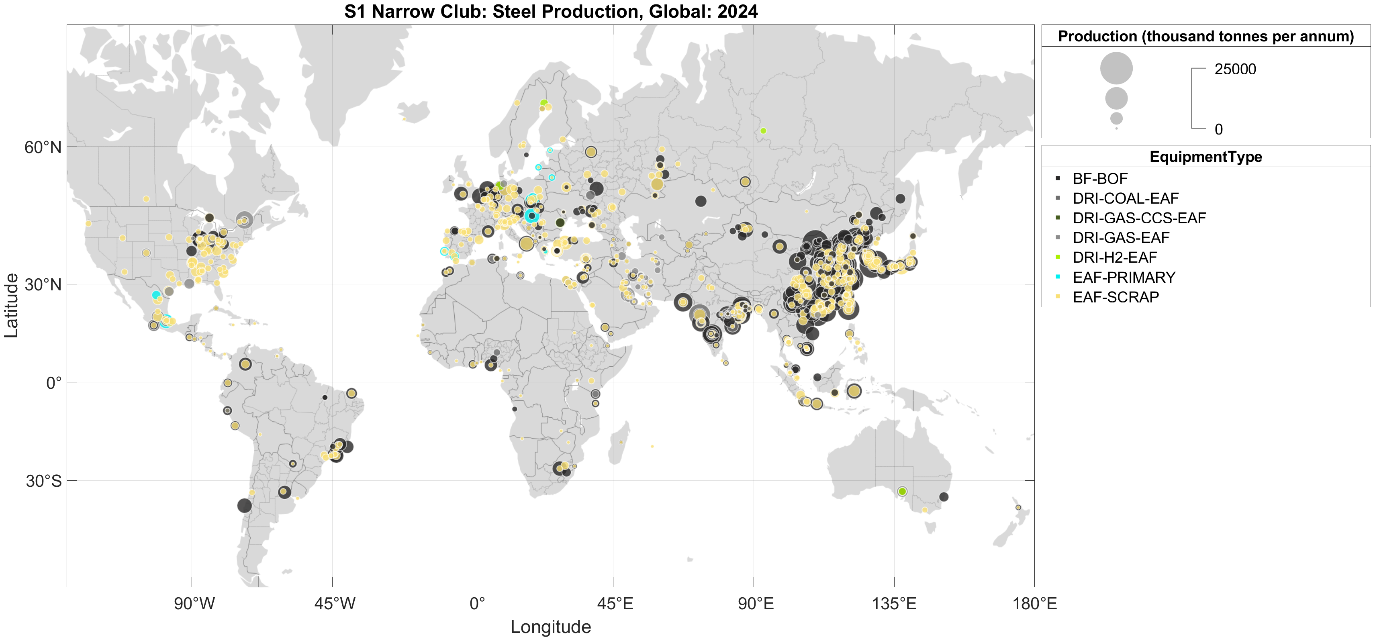
Task: Click the 60°N latitude tick label
Action: 43,147
